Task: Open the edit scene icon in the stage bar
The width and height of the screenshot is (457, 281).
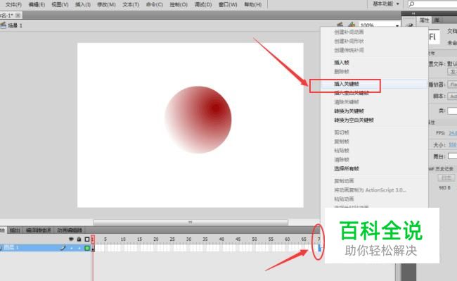Action: point(340,25)
